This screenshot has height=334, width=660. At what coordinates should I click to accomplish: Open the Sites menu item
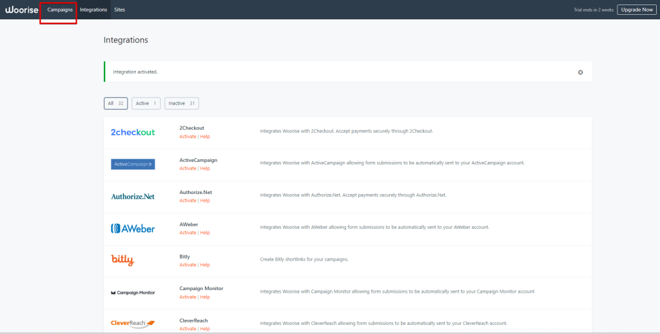pos(119,10)
